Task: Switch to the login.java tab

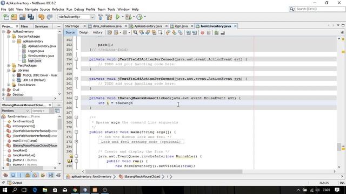Action: click(x=181, y=26)
